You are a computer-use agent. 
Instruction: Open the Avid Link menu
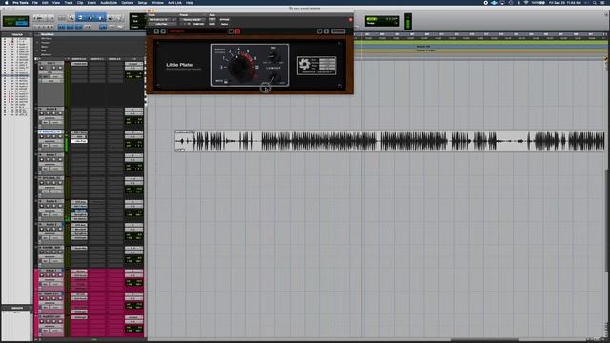point(174,3)
